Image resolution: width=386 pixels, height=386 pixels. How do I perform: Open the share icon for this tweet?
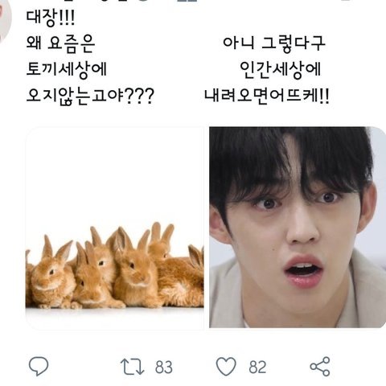pyautogui.click(x=320, y=367)
